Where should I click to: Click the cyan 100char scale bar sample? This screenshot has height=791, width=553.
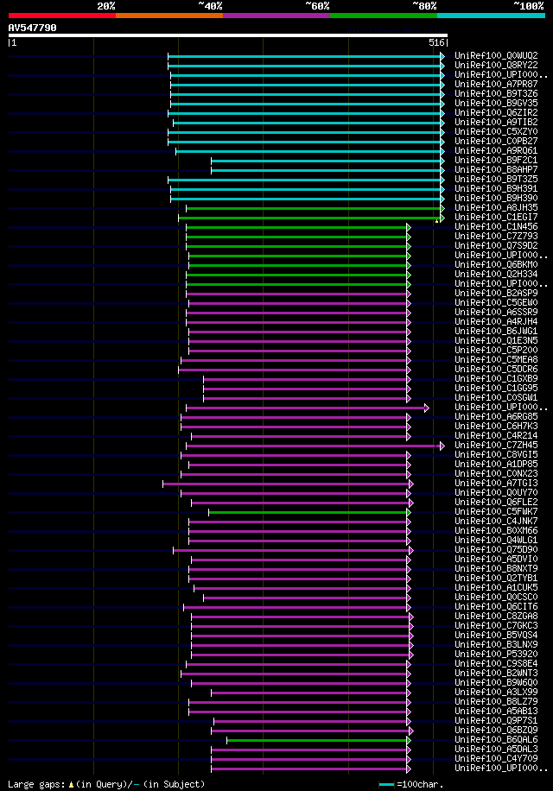[386, 784]
